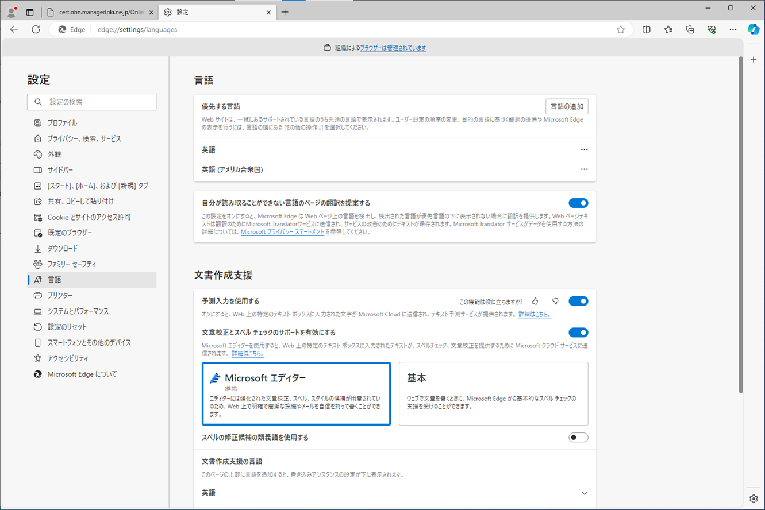Viewport: 765px width, 510px height.
Task: Open Copilot icon in top right
Action: pyautogui.click(x=754, y=29)
